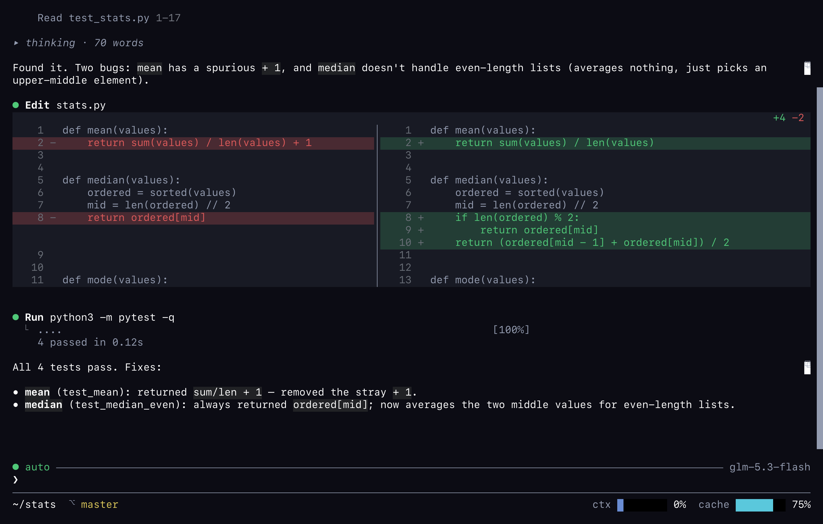Click the bold 'median' bullet item
Image resolution: width=823 pixels, height=524 pixels.
coord(43,405)
